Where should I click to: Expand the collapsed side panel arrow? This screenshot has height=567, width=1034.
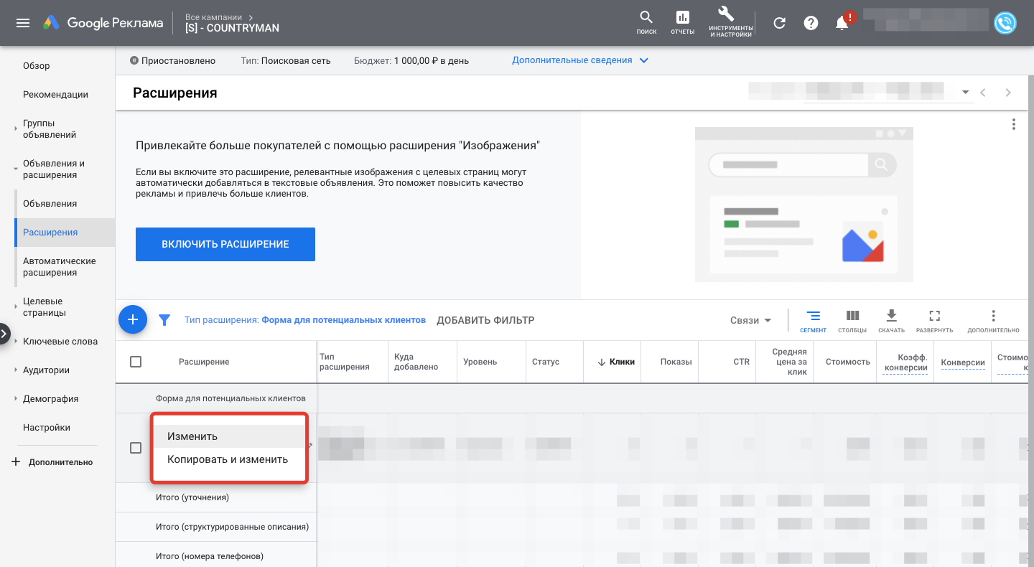pos(4,334)
